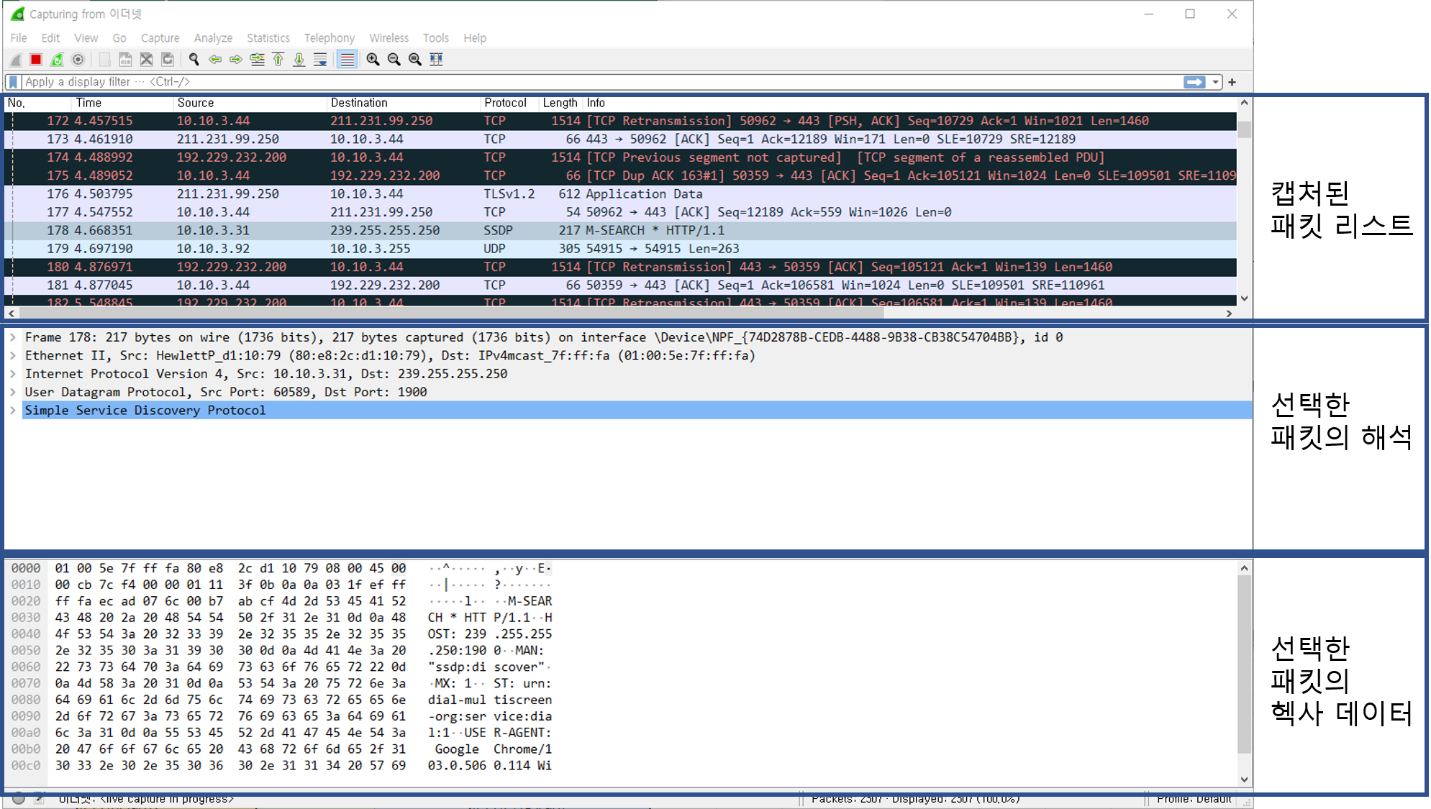Go to the first packet

[278, 60]
